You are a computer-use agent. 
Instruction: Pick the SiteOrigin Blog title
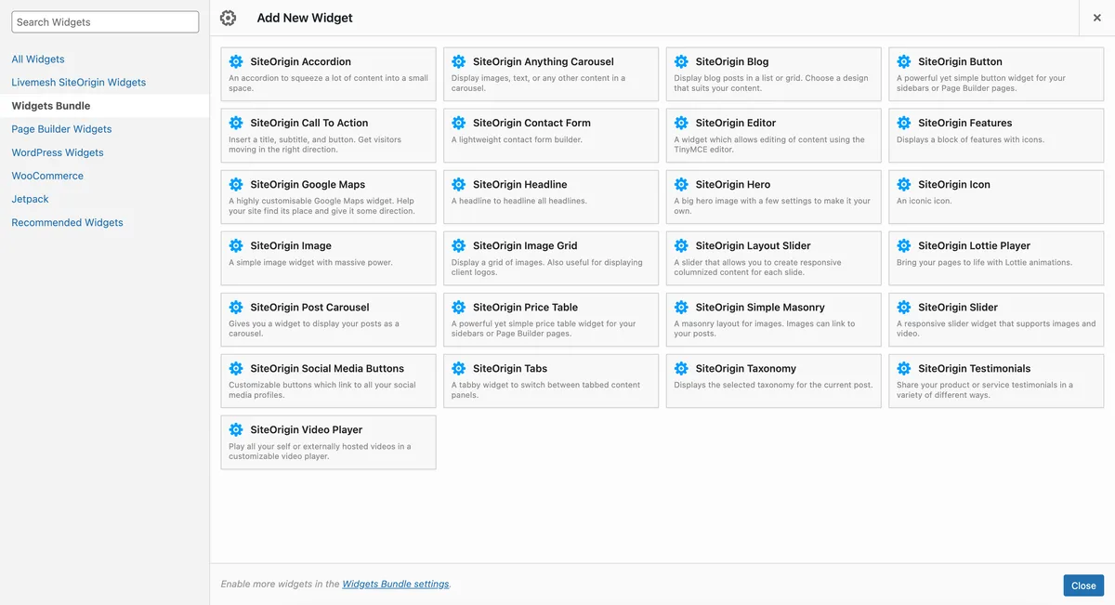732,61
